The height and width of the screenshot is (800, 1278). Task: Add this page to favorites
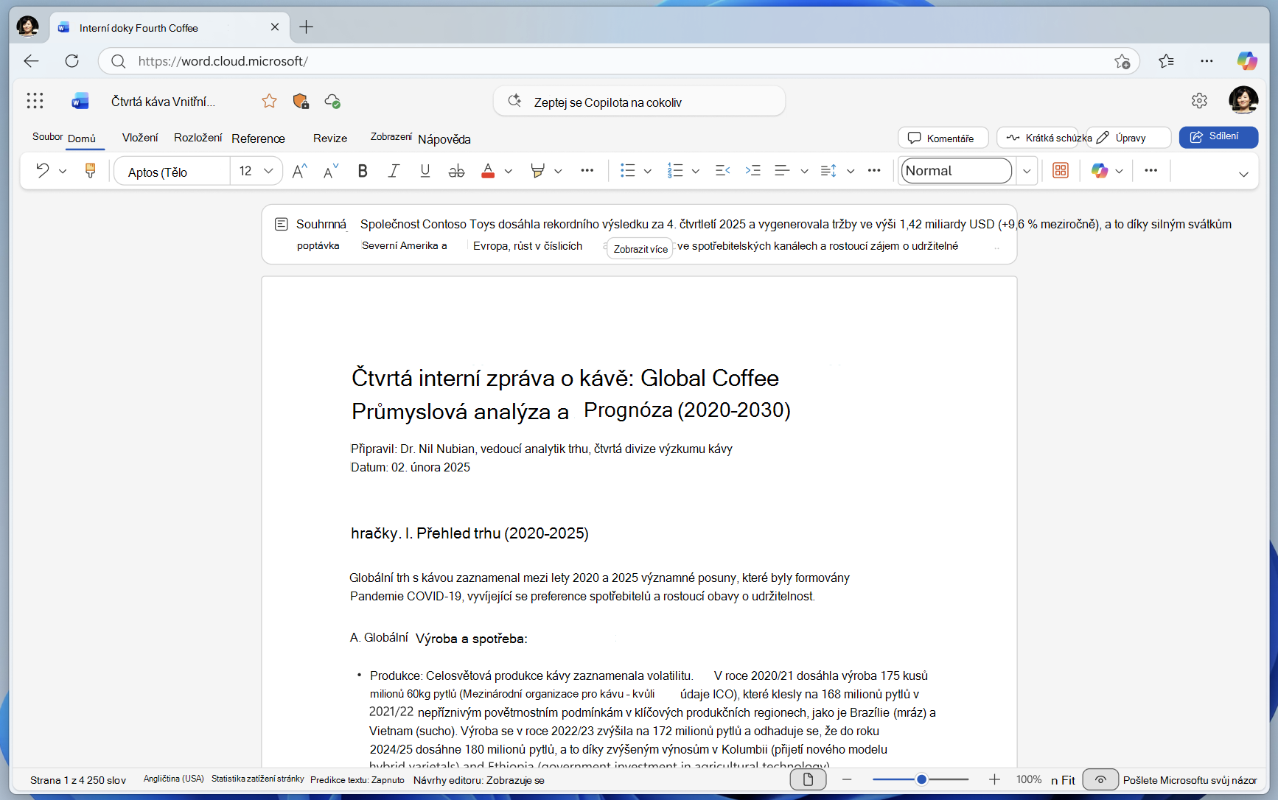1122,61
